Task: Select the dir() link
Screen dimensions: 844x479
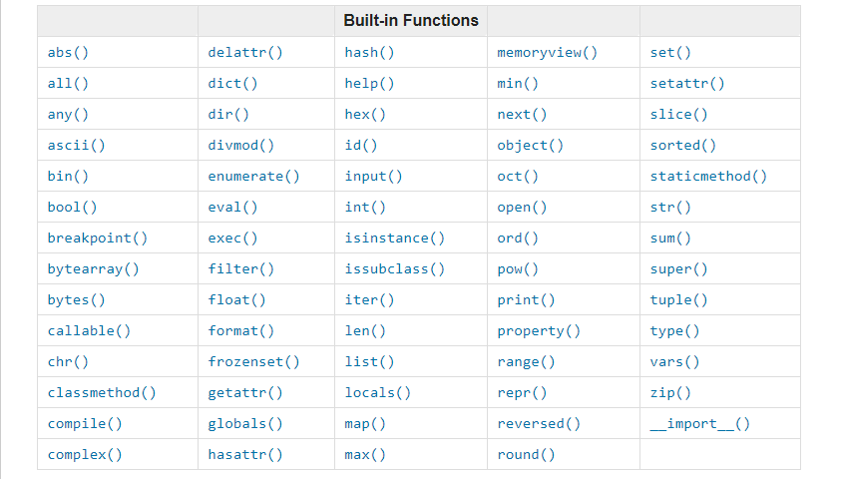Action: click(x=228, y=114)
